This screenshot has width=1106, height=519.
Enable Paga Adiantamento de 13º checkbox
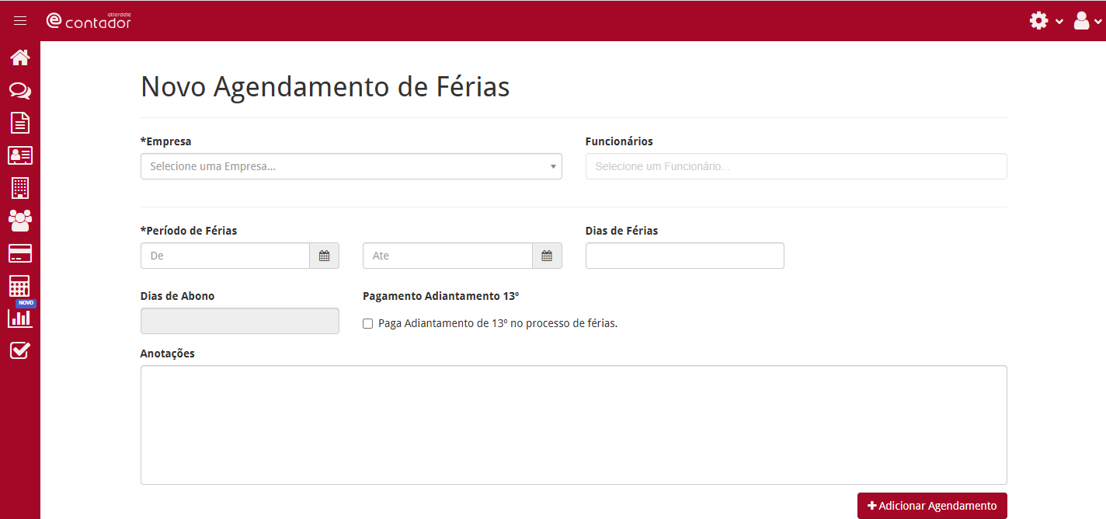tap(368, 324)
